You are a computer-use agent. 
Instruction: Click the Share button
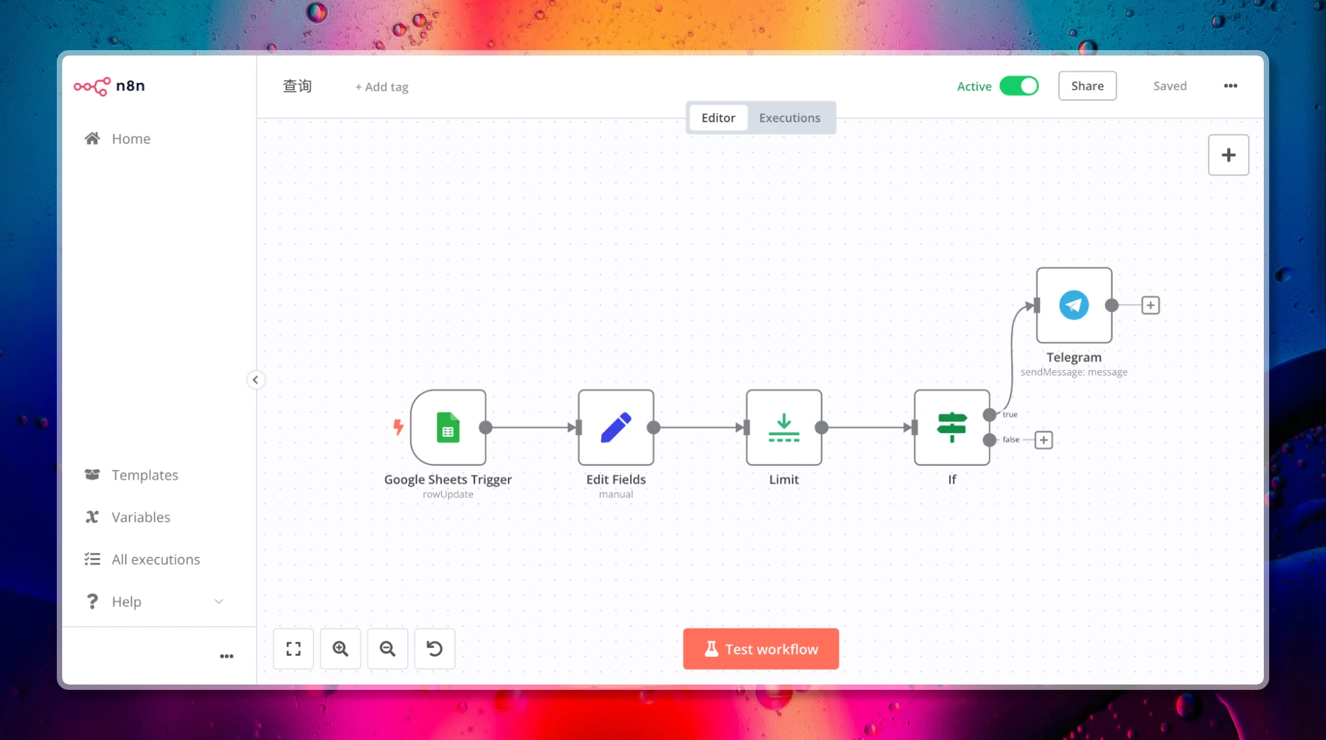(1087, 86)
